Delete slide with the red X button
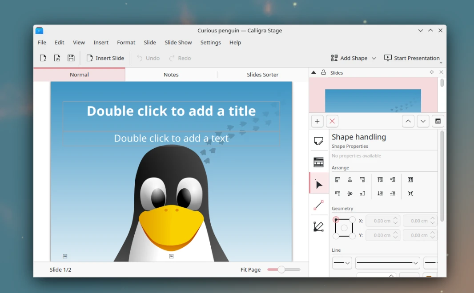474x293 pixels. pyautogui.click(x=332, y=121)
